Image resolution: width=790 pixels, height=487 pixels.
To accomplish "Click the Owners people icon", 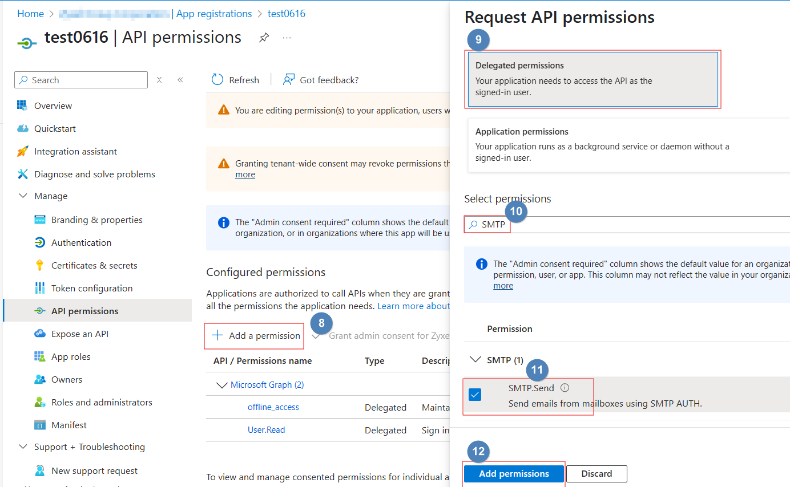I will tap(39, 379).
